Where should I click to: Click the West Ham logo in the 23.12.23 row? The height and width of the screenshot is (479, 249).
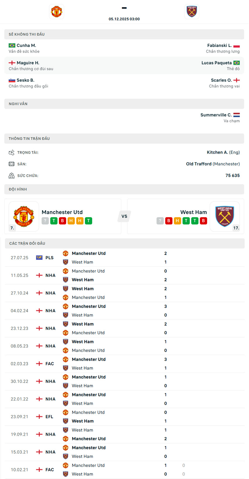pyautogui.click(x=65, y=324)
